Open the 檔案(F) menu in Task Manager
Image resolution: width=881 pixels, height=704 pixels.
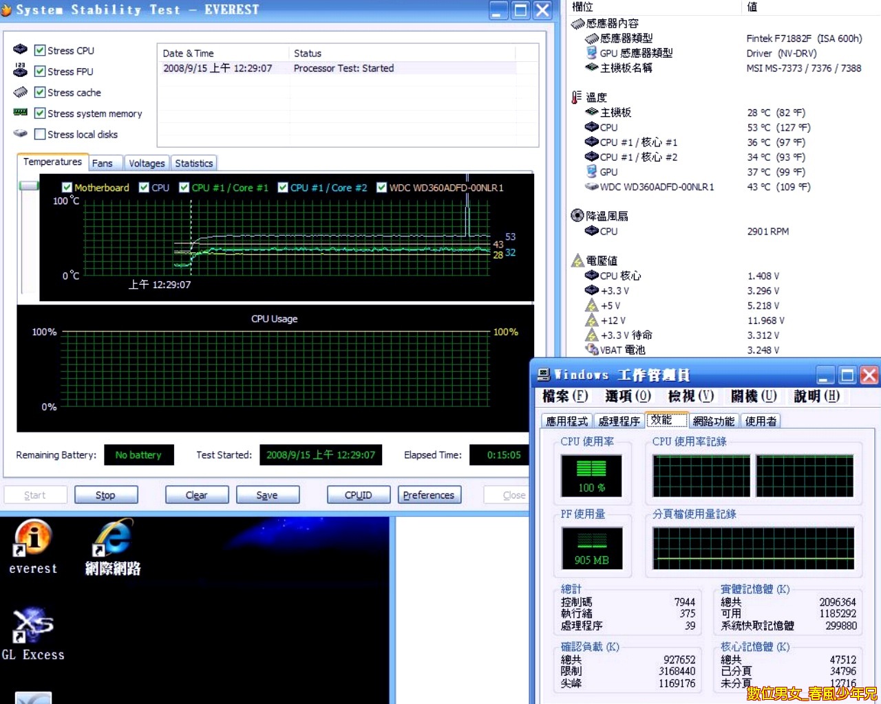coord(564,396)
